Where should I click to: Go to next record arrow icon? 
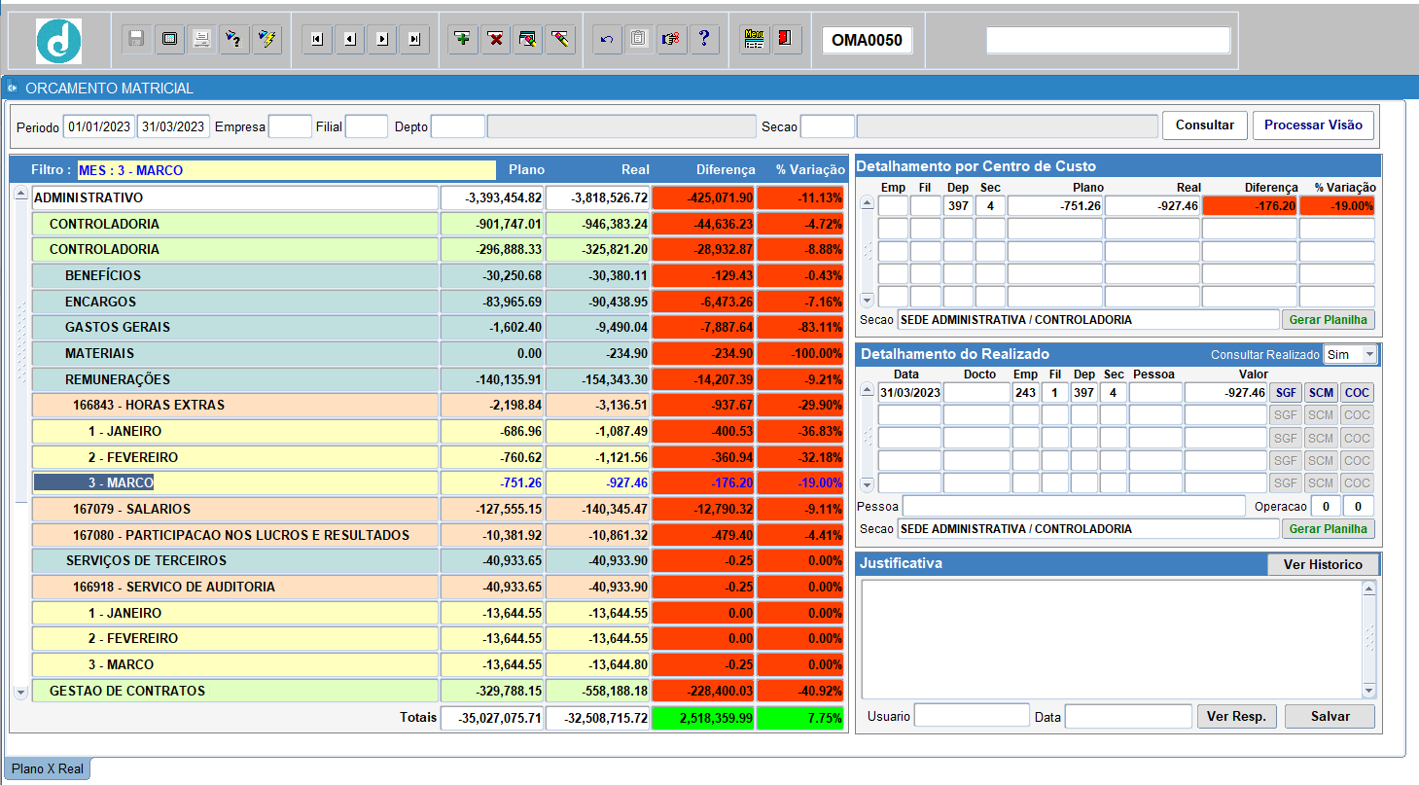pos(381,39)
